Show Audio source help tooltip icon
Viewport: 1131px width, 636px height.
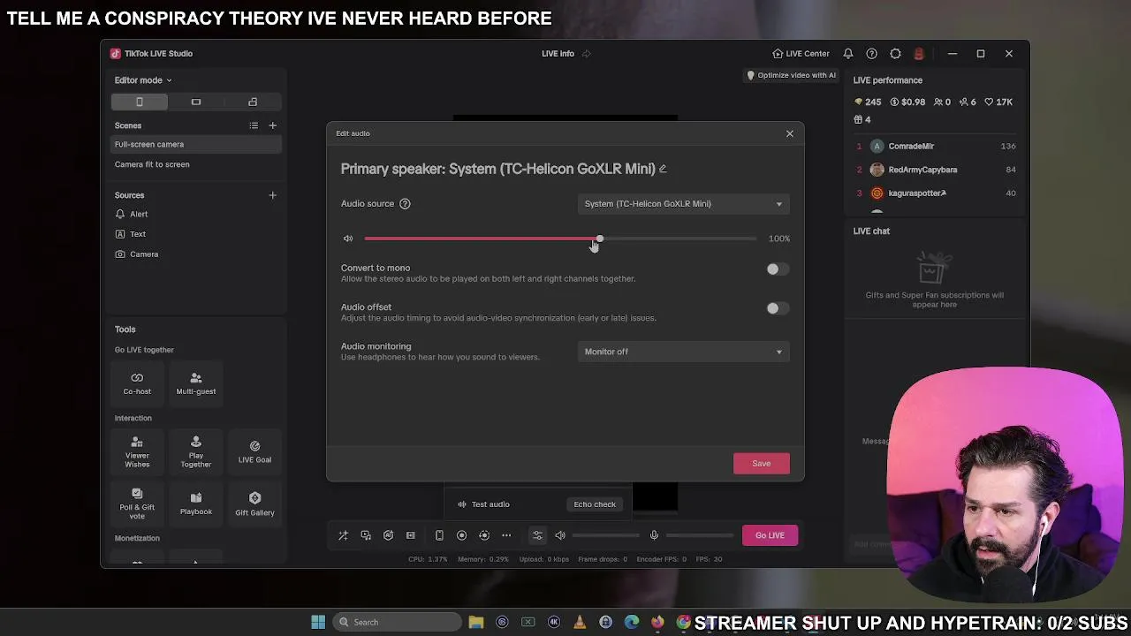pyautogui.click(x=405, y=204)
